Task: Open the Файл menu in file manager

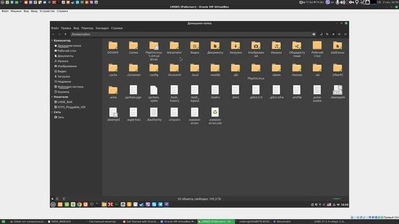Action: click(x=55, y=28)
